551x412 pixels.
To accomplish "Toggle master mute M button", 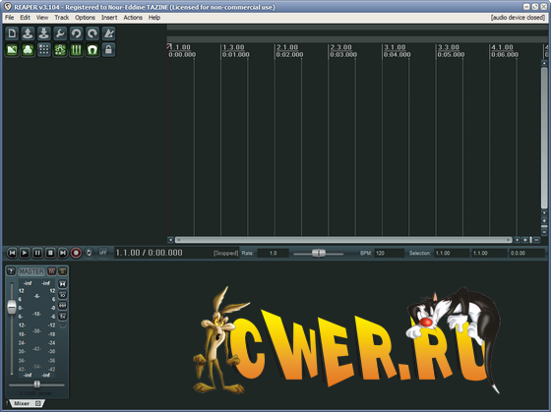I will [51, 271].
